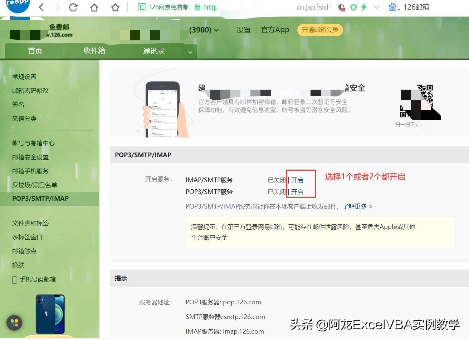Toggle the bookmark star for this page

[115, 7]
